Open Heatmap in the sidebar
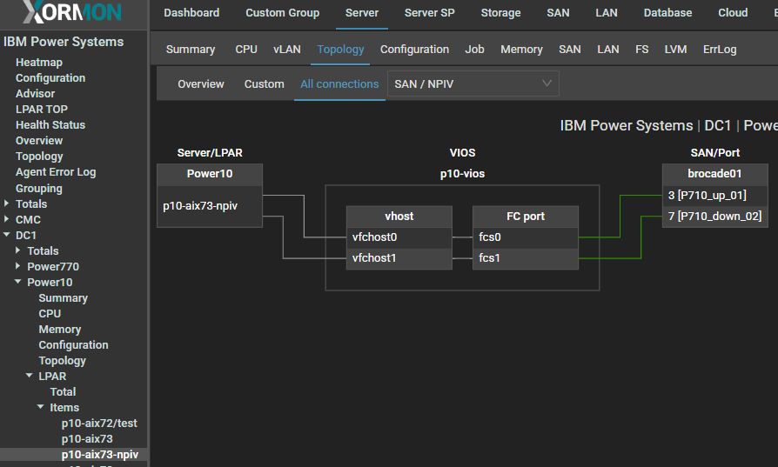778x467 pixels. tap(39, 62)
